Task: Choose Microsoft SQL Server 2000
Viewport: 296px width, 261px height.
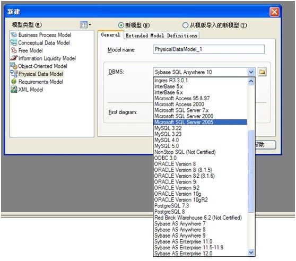Action: point(201,116)
